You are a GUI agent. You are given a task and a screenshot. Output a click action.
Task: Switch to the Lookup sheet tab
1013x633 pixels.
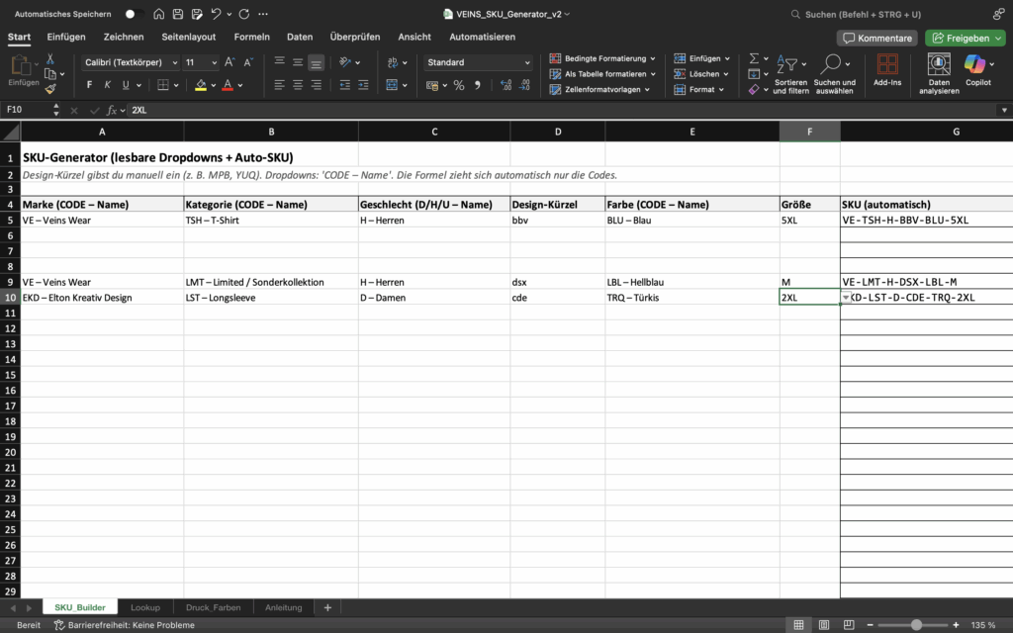pyautogui.click(x=145, y=607)
